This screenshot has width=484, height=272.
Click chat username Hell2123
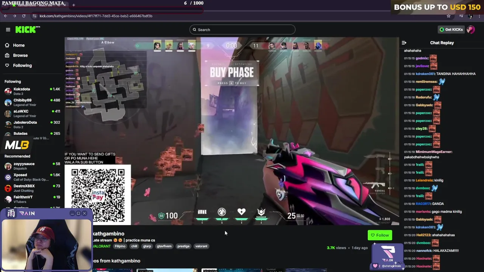[x=423, y=235]
